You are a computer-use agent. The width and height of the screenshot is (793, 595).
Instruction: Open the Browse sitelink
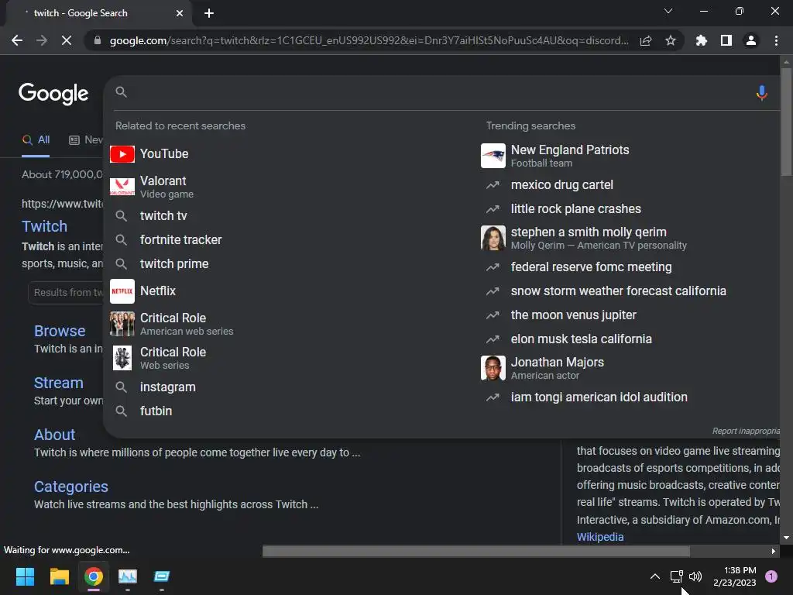click(x=60, y=331)
